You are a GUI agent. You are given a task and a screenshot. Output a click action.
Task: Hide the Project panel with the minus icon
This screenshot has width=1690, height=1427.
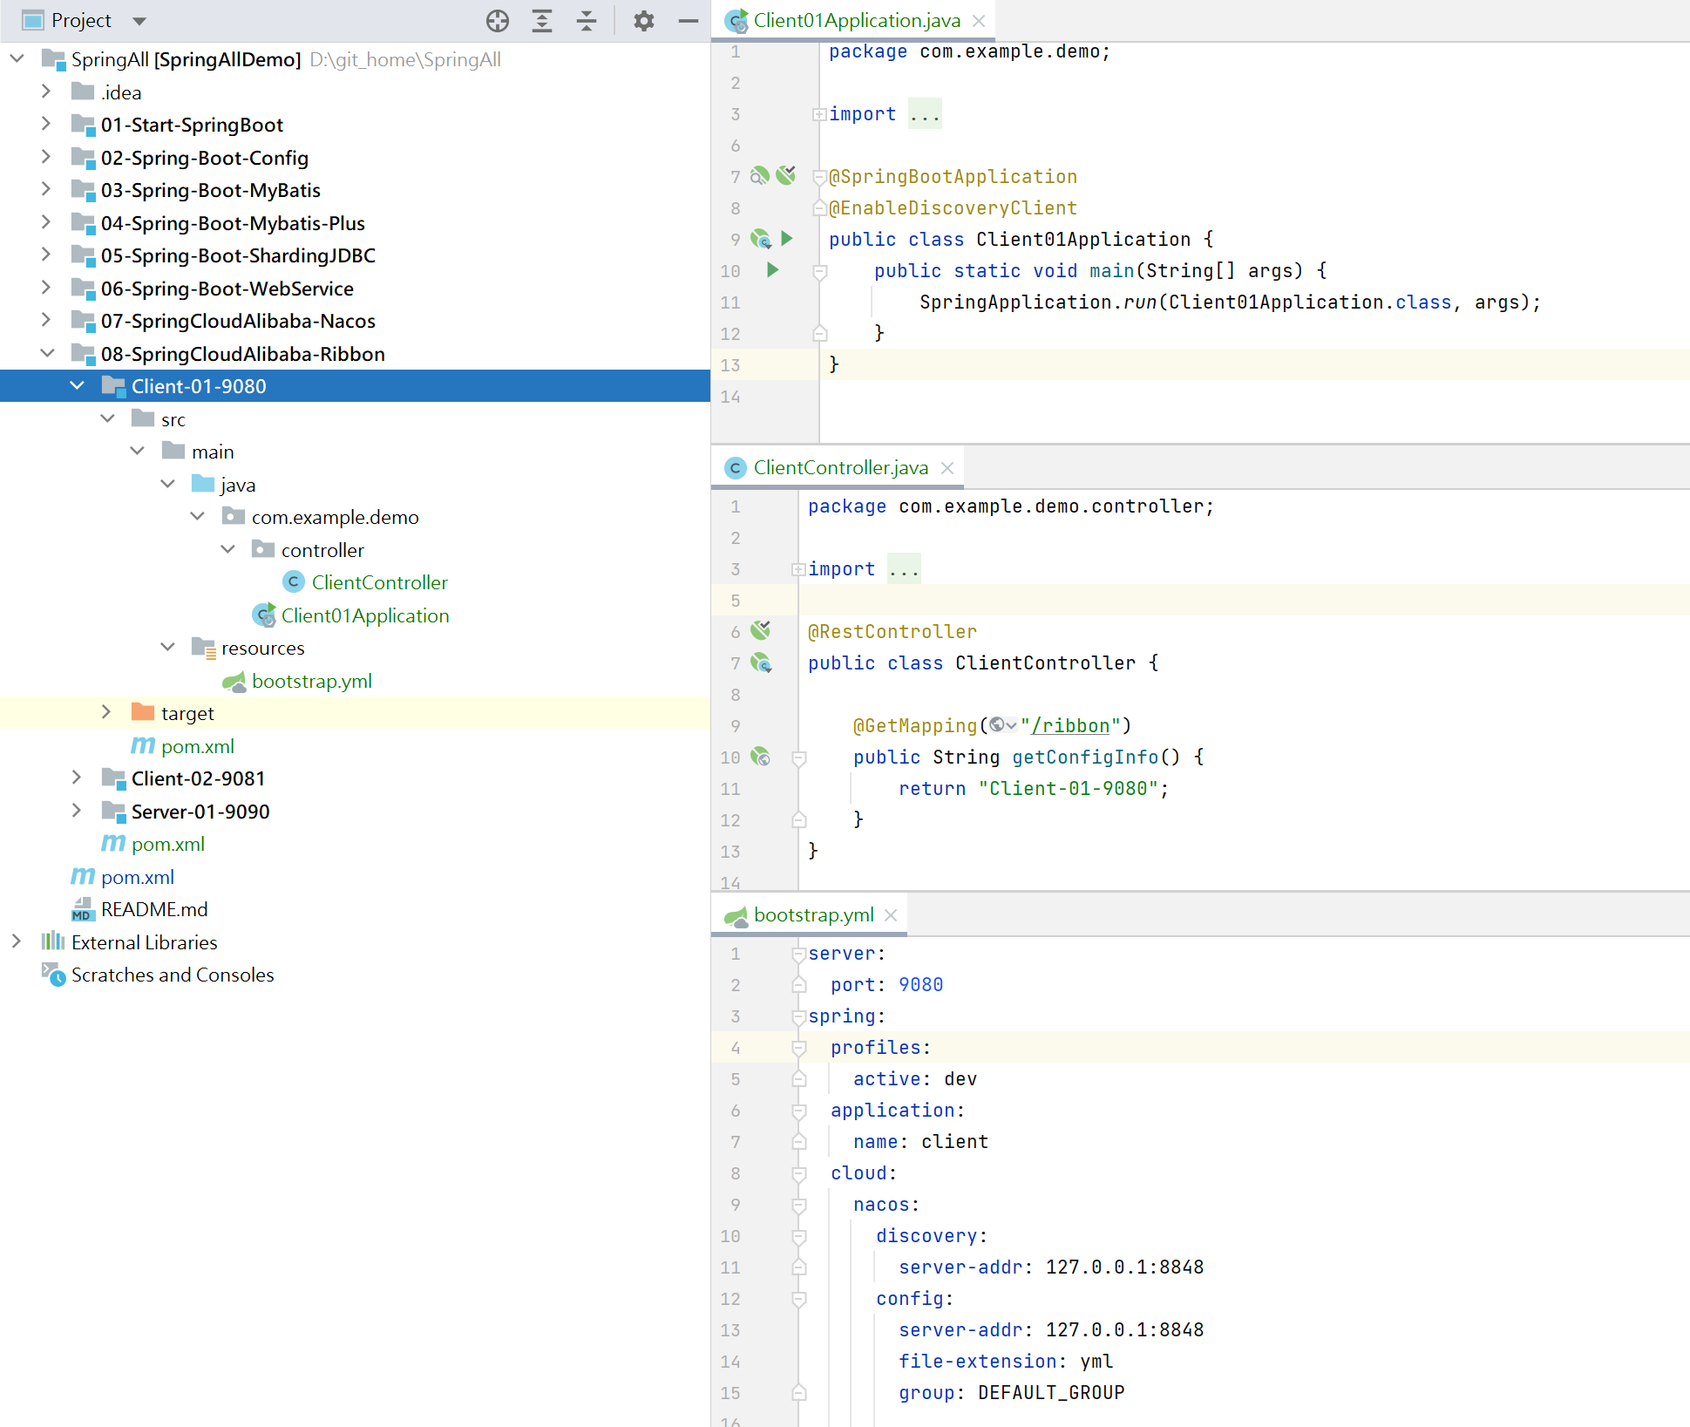(689, 21)
